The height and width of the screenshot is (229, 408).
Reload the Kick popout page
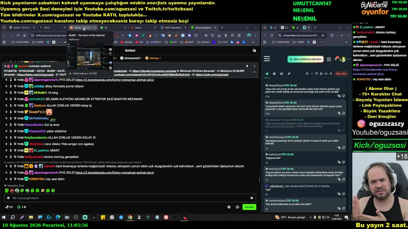[x=18, y=35]
